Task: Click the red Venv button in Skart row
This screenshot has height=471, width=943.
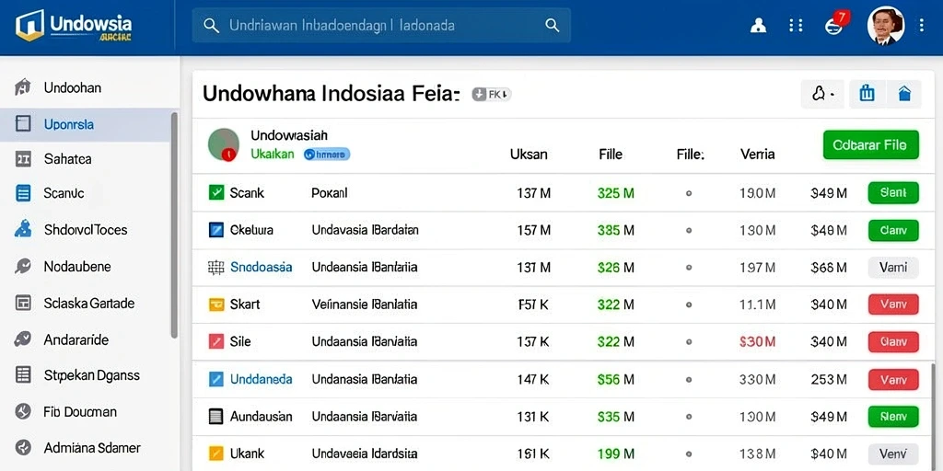Action: pos(893,304)
